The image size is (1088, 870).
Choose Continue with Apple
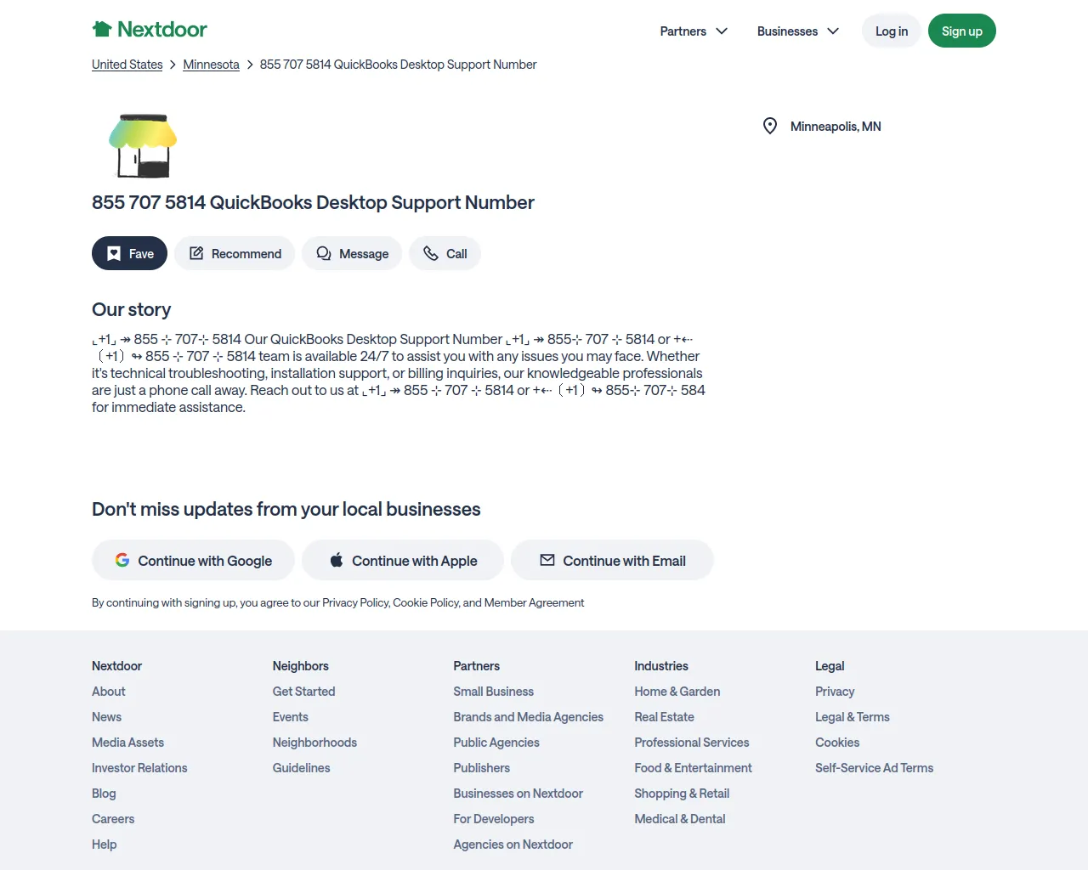pyautogui.click(x=403, y=560)
